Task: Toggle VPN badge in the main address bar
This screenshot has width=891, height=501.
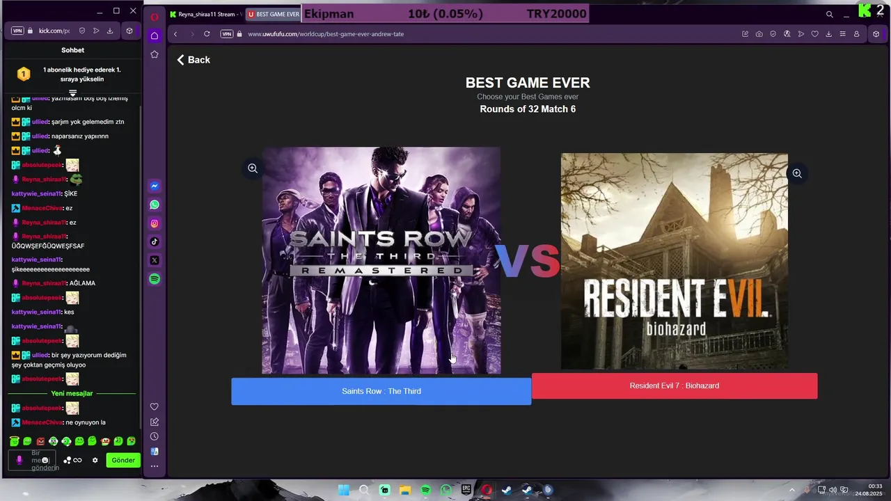Action: click(x=226, y=33)
